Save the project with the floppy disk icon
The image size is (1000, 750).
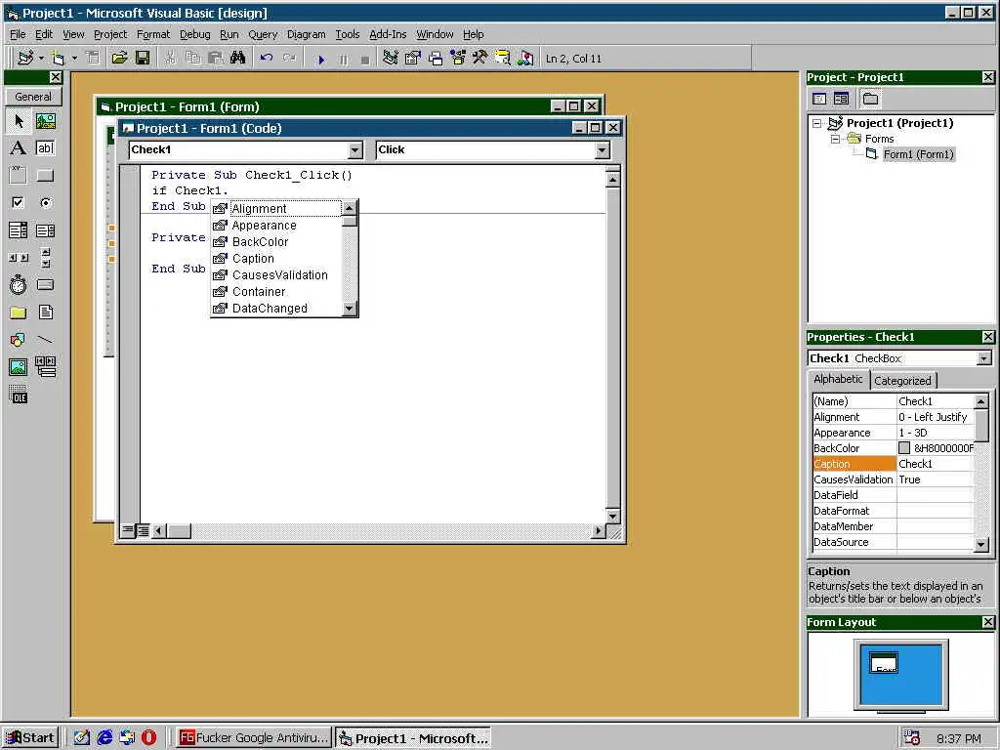(143, 58)
